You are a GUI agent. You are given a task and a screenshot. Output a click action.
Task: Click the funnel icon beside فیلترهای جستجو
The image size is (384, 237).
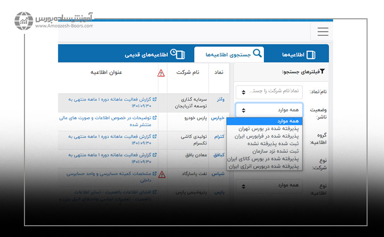point(322,72)
